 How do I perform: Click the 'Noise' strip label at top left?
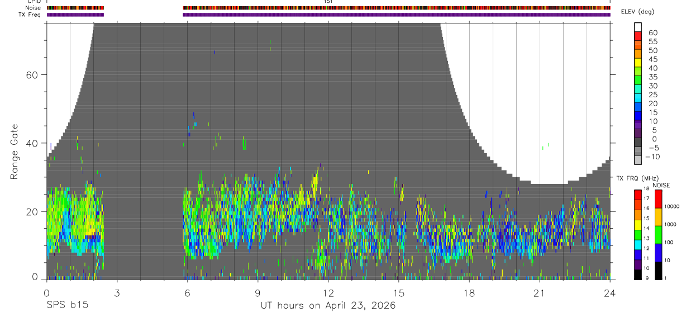point(33,8)
